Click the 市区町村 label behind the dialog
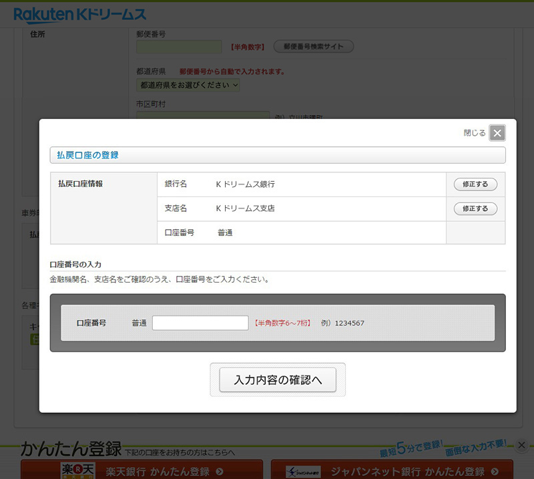Screen dimensions: 534x479 (151, 104)
